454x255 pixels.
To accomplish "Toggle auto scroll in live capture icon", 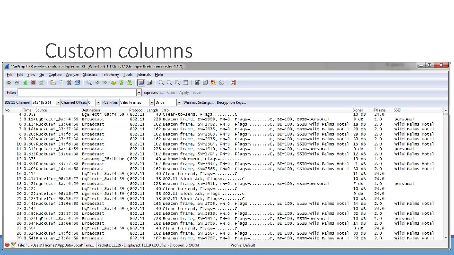I will (149, 83).
